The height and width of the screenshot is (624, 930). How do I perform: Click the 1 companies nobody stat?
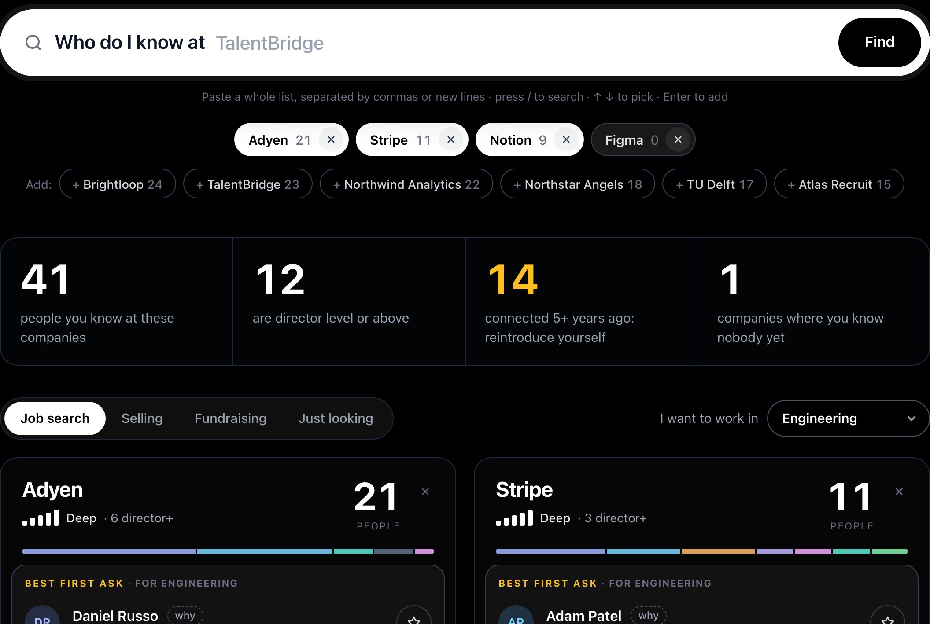pyautogui.click(x=813, y=301)
